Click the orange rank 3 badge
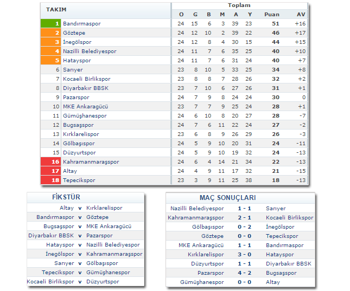The image size is (350, 291). (x=50, y=42)
